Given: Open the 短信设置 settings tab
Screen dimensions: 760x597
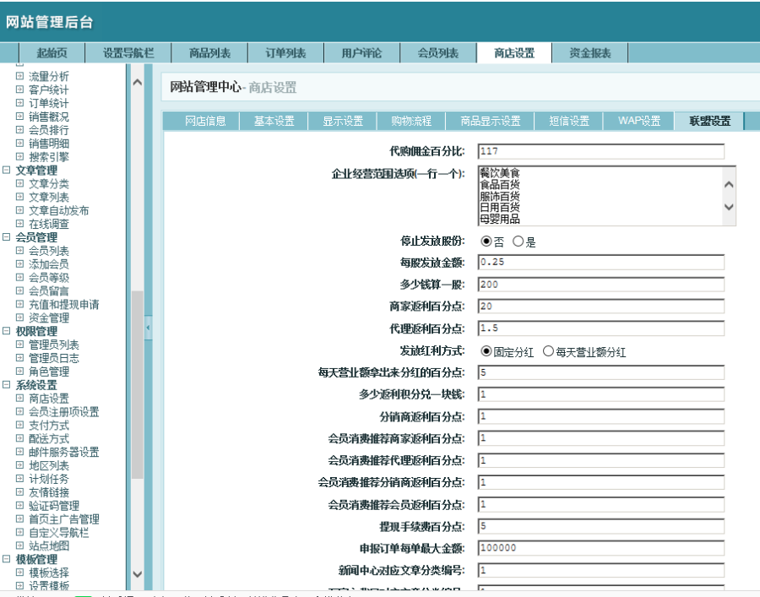Looking at the screenshot, I should [571, 121].
